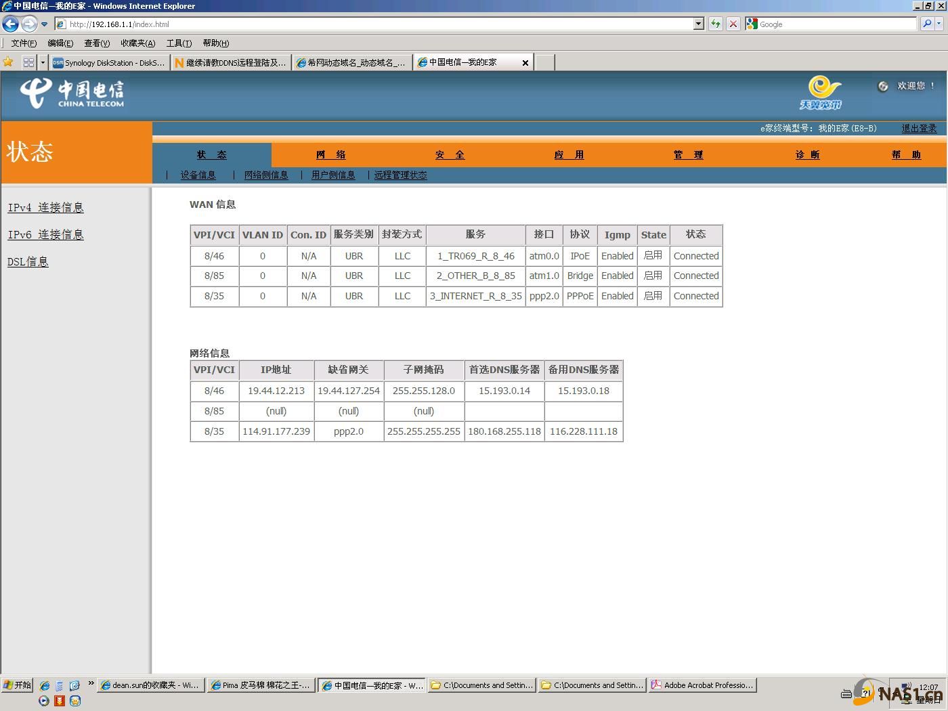Open the 应用 navigation tab
948x711 pixels.
569,155
